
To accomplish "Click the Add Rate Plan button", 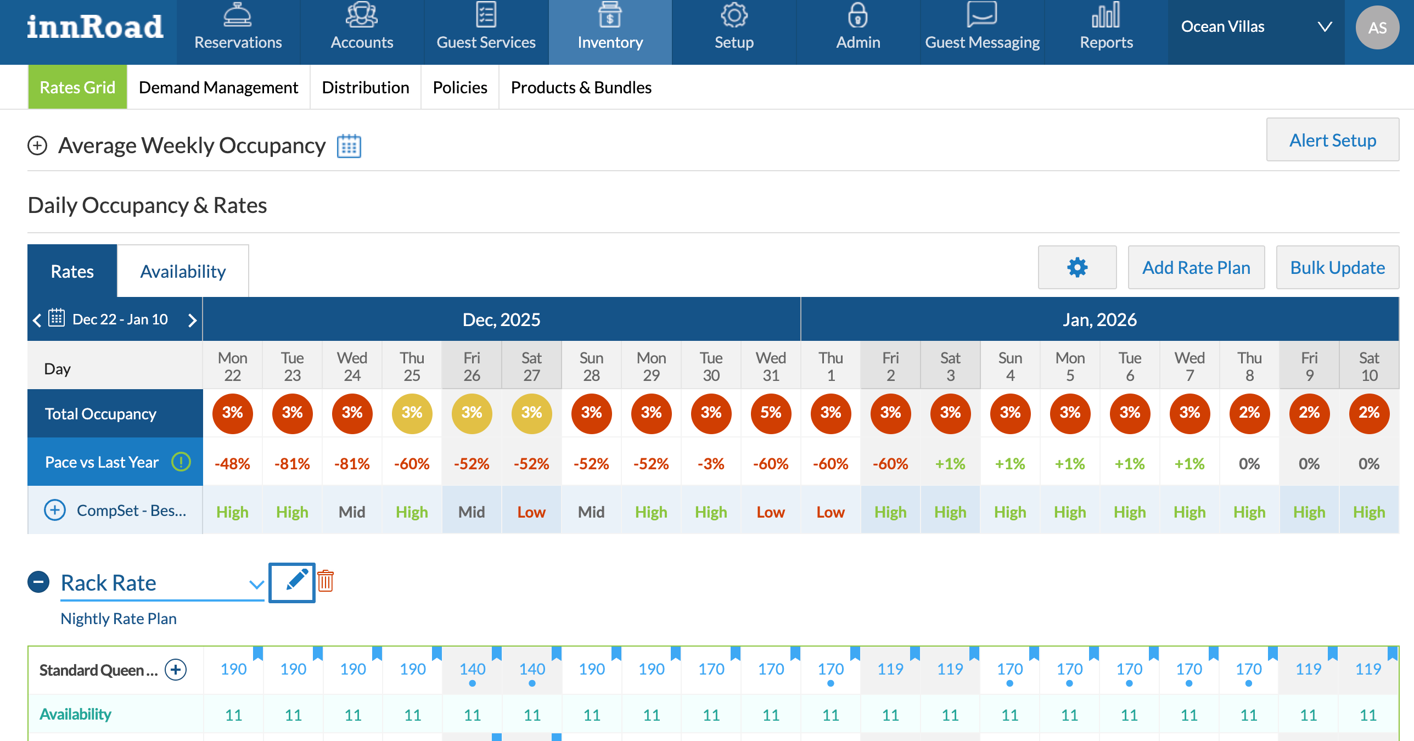I will tap(1196, 268).
